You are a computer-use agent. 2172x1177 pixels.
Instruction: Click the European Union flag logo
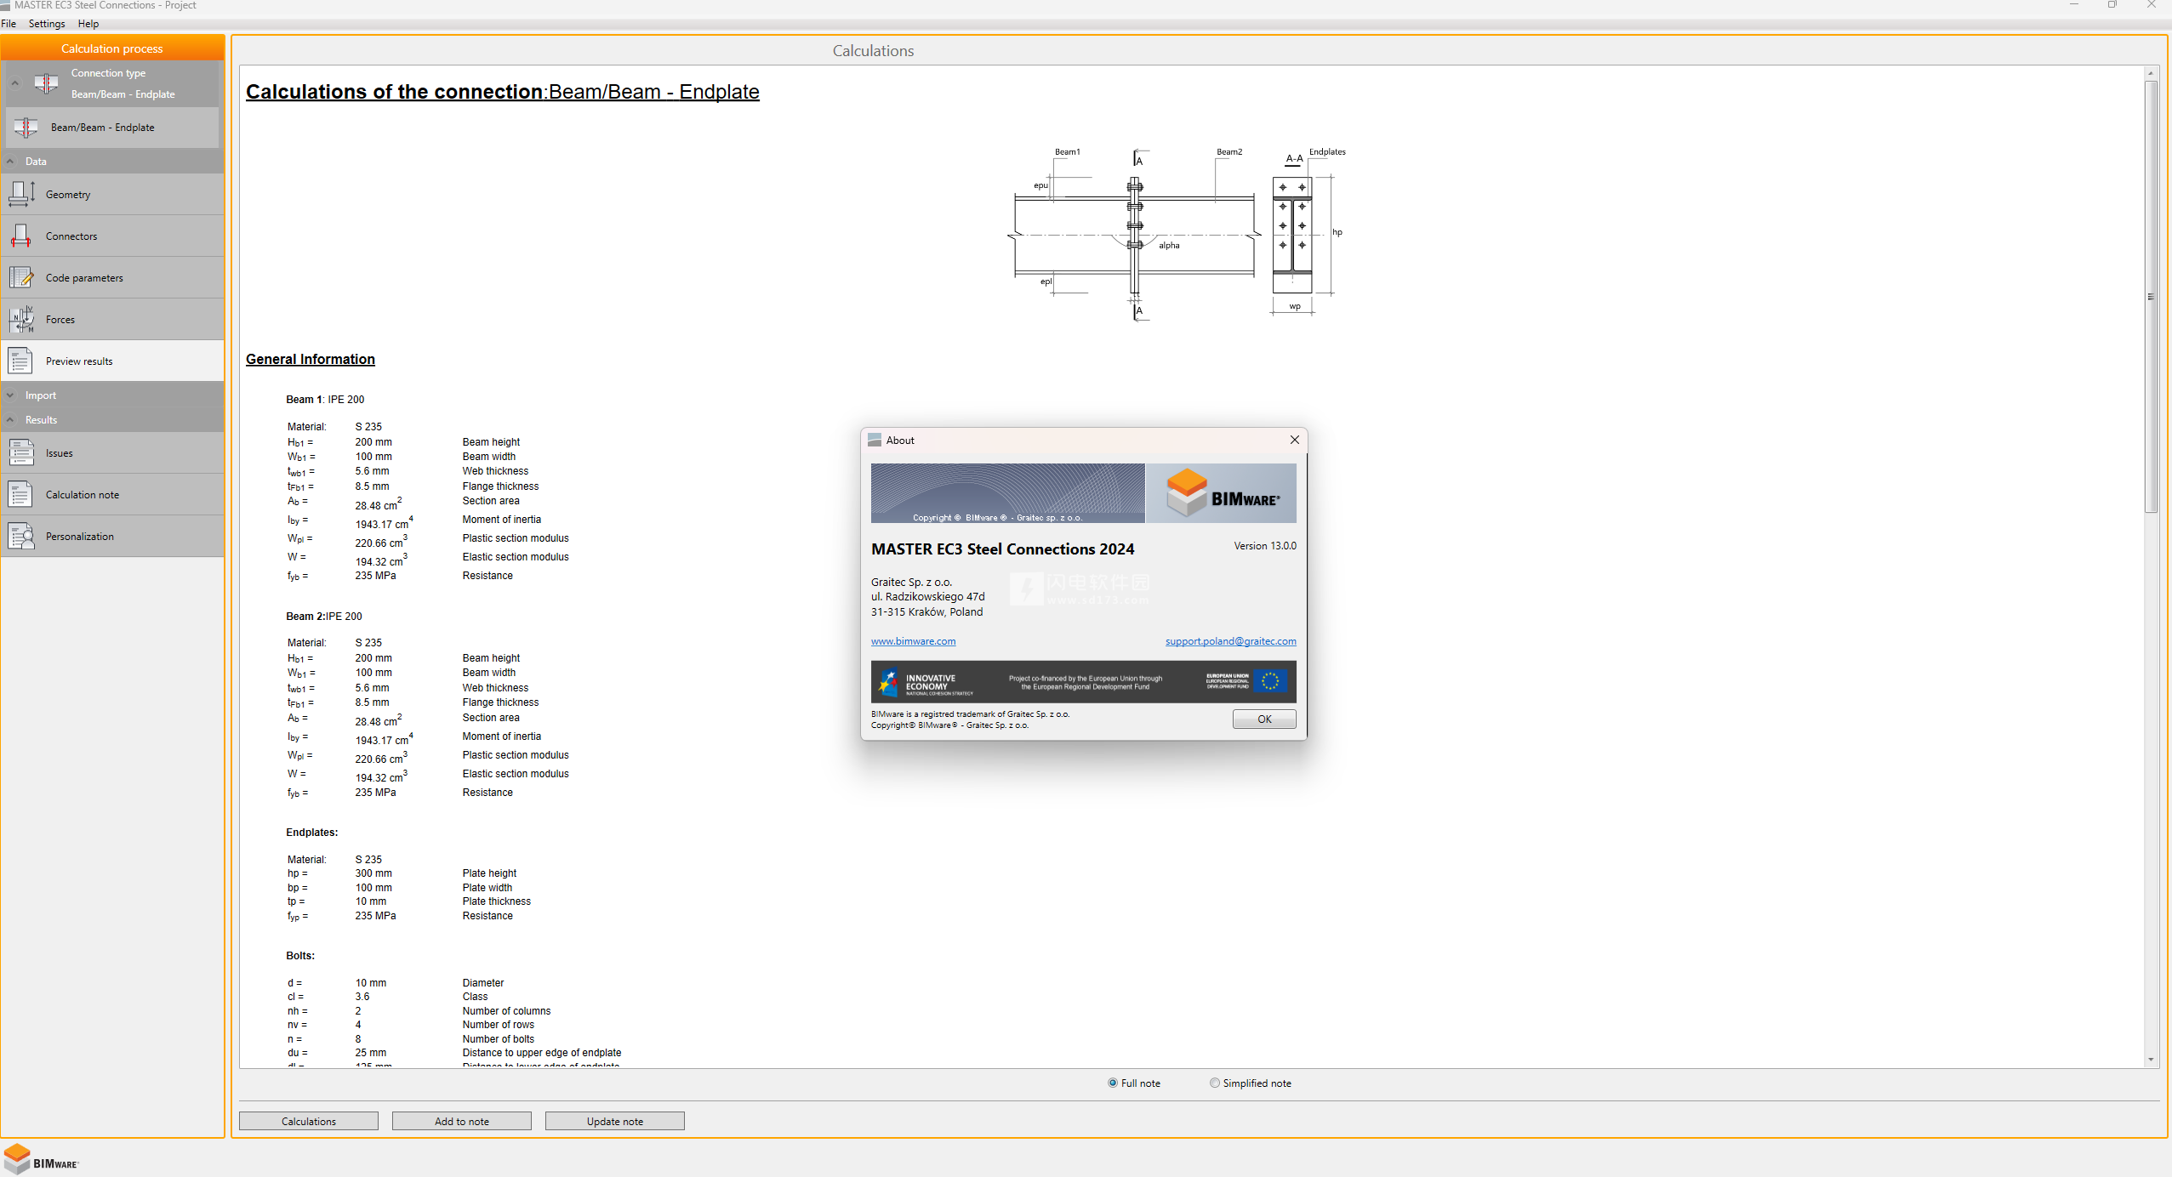1270,681
